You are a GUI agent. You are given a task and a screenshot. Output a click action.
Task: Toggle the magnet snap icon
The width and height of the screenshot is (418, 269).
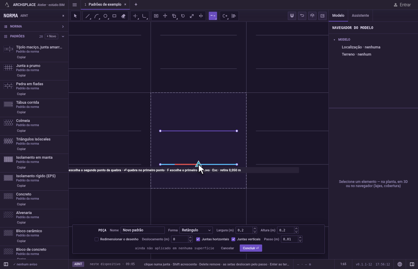[x=292, y=16]
